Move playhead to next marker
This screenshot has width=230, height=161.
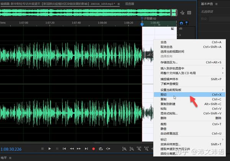(86, 148)
